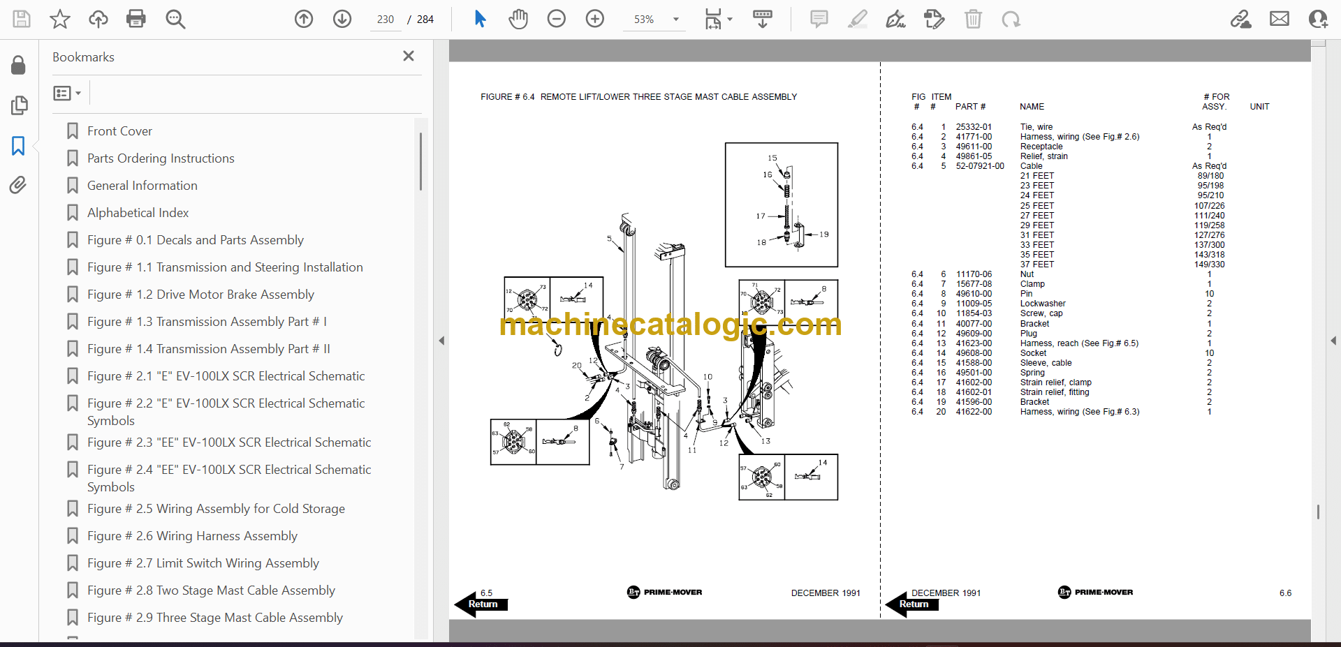Click the Return link on page 6.5
1341x647 pixels.
482,604
